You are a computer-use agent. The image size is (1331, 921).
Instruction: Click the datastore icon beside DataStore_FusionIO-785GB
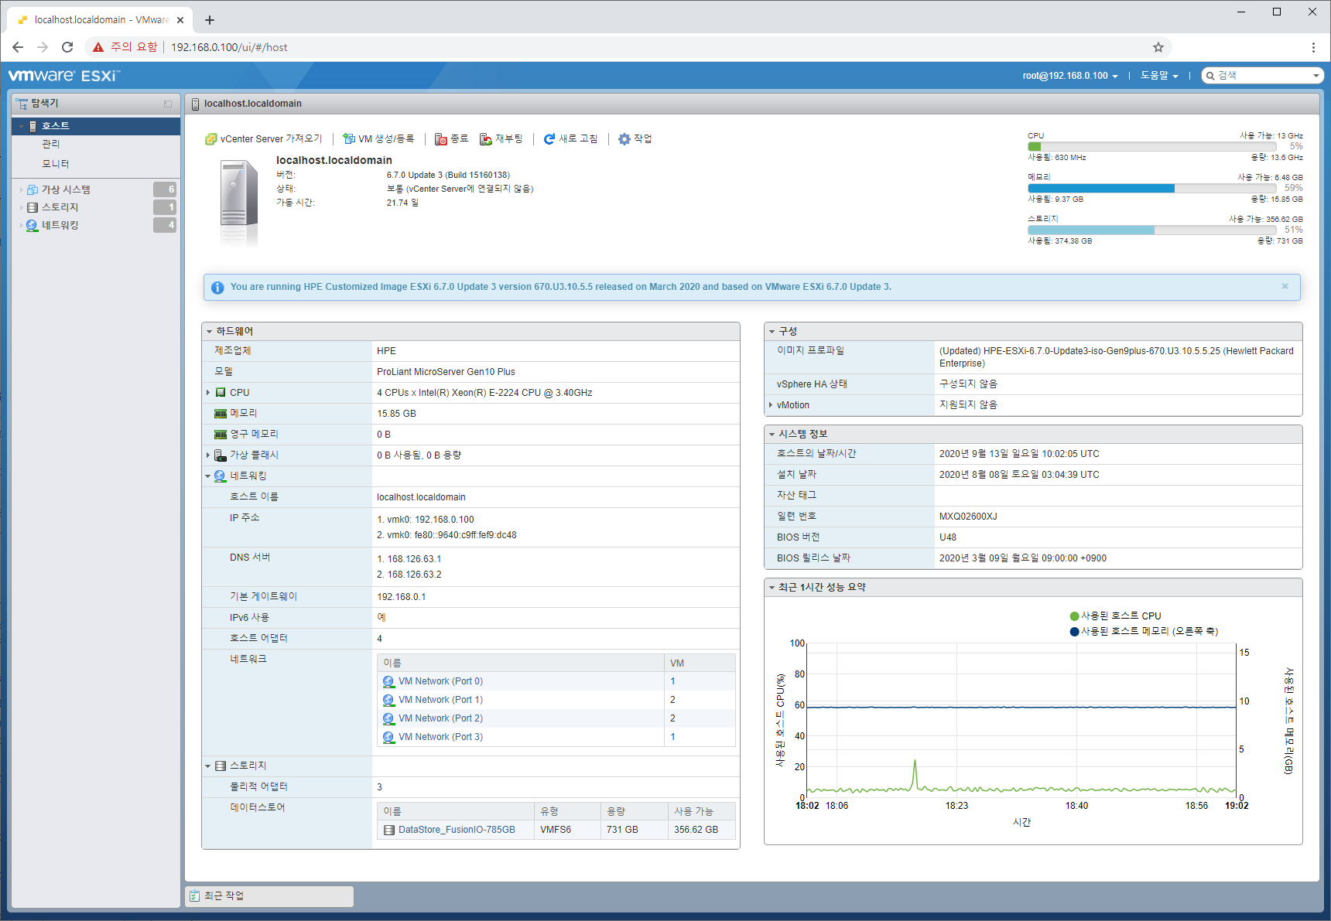point(389,830)
